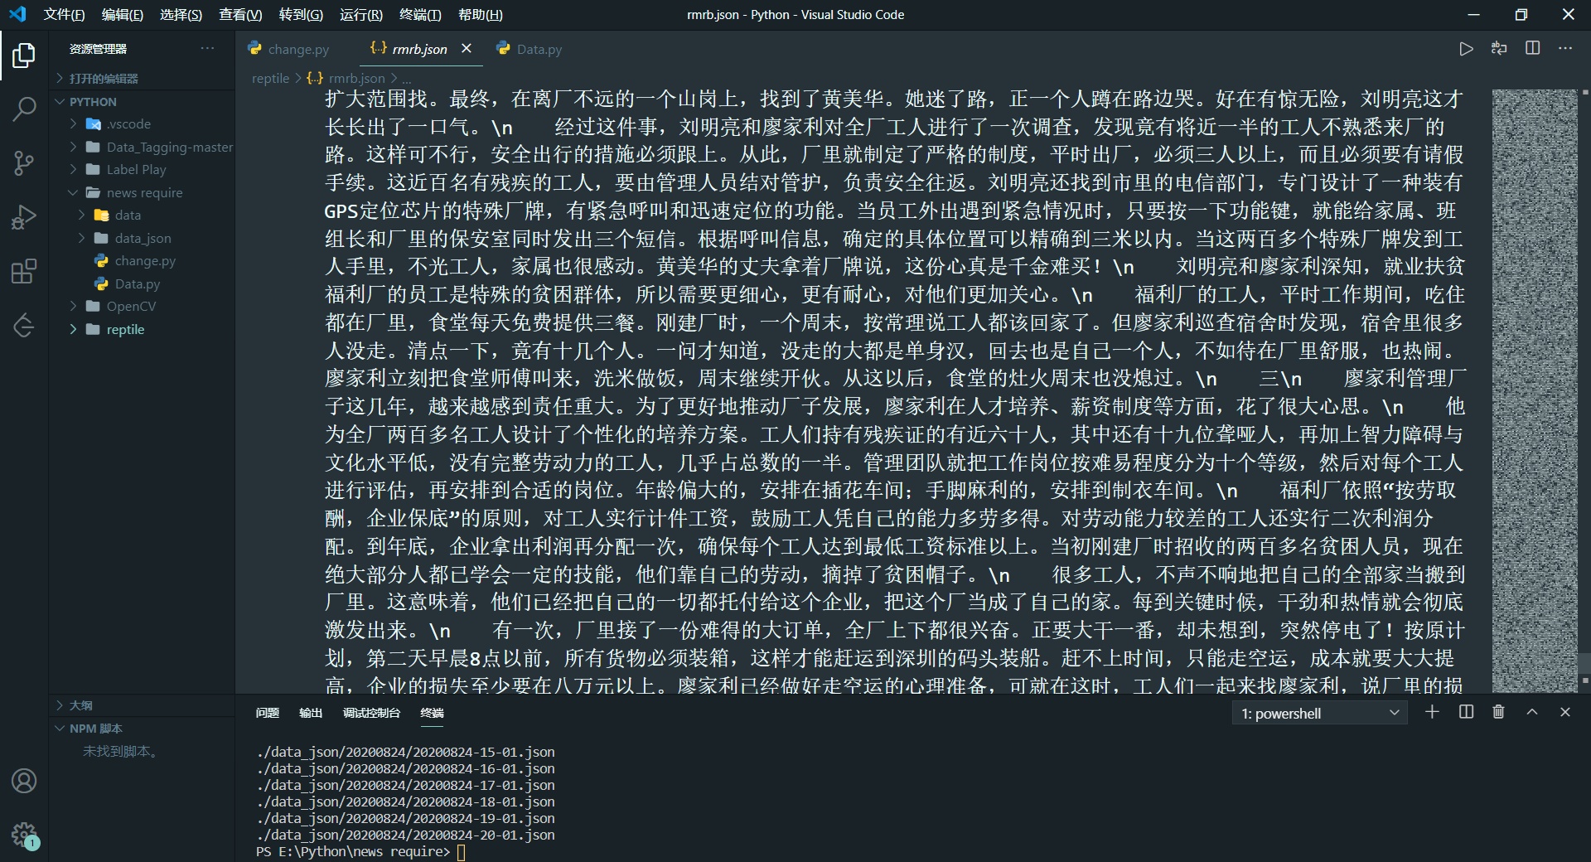Split the editor using the split icon

1533,49
